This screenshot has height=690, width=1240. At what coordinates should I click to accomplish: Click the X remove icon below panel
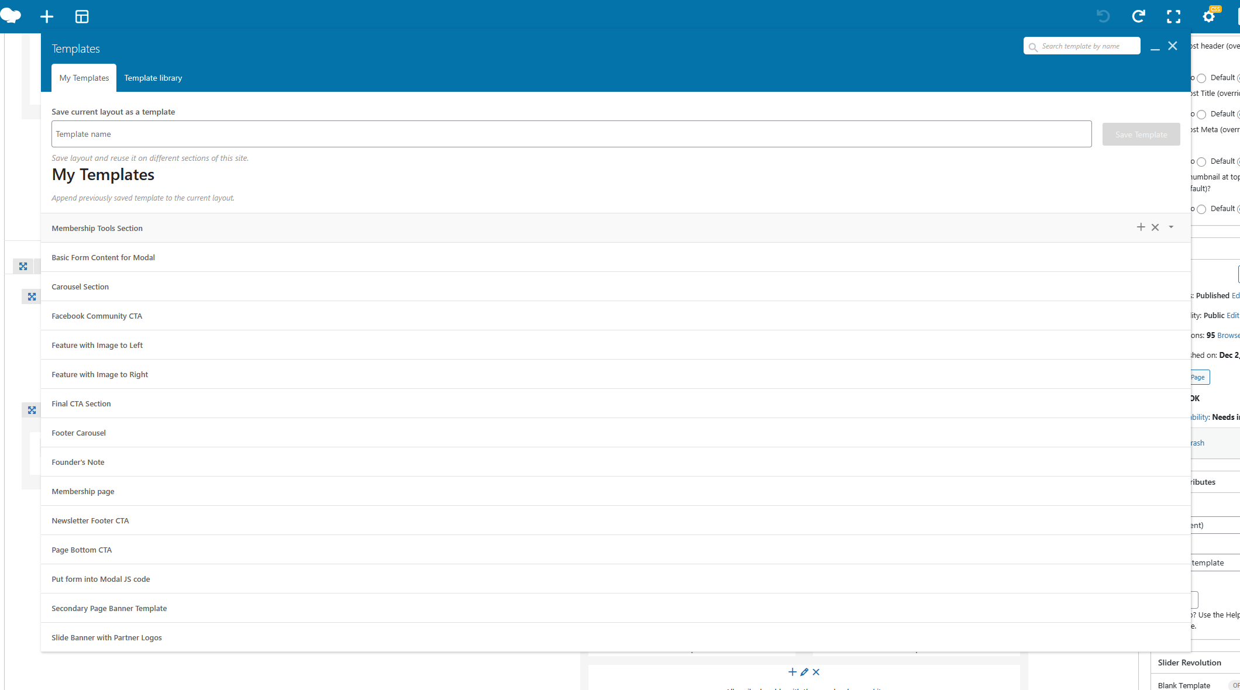tap(816, 672)
